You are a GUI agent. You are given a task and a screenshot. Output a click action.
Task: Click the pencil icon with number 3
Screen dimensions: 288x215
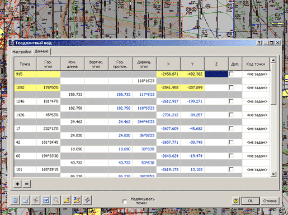point(77,201)
